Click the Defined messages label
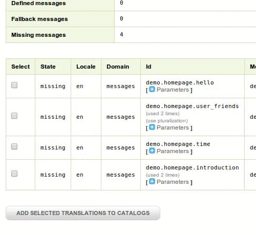The height and width of the screenshot is (235, 256). pyautogui.click(x=38, y=3)
